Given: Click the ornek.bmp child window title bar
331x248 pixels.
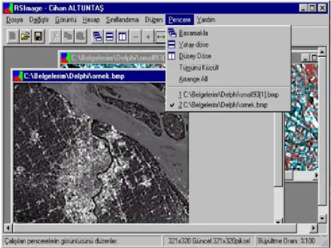Looking at the screenshot, I should 89,76.
